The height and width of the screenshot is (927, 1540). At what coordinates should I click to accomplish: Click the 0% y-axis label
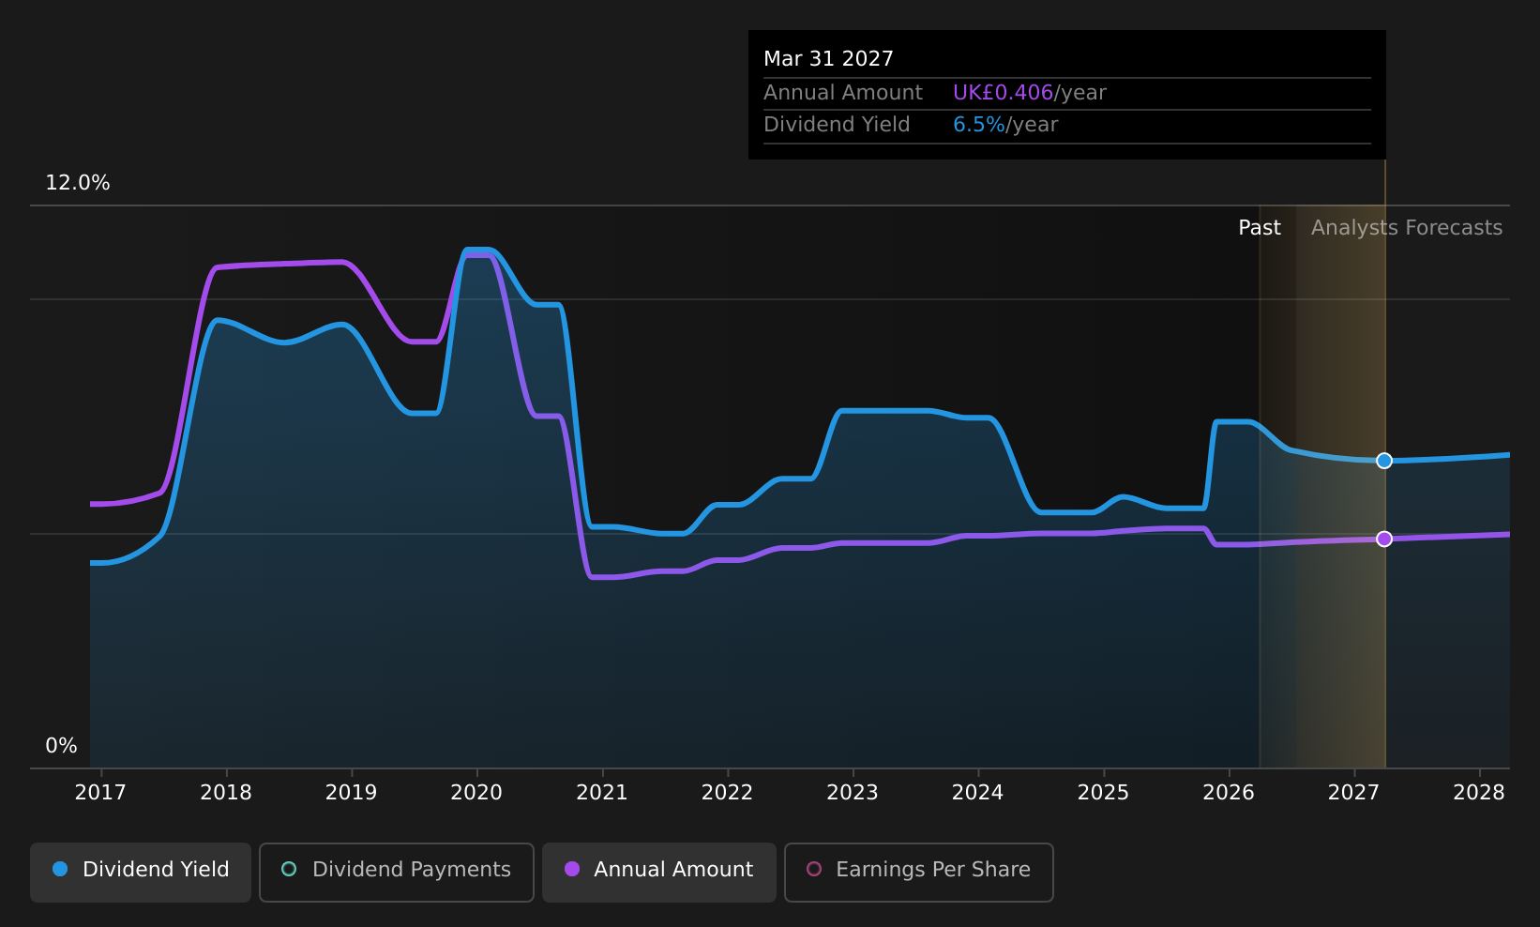point(61,746)
